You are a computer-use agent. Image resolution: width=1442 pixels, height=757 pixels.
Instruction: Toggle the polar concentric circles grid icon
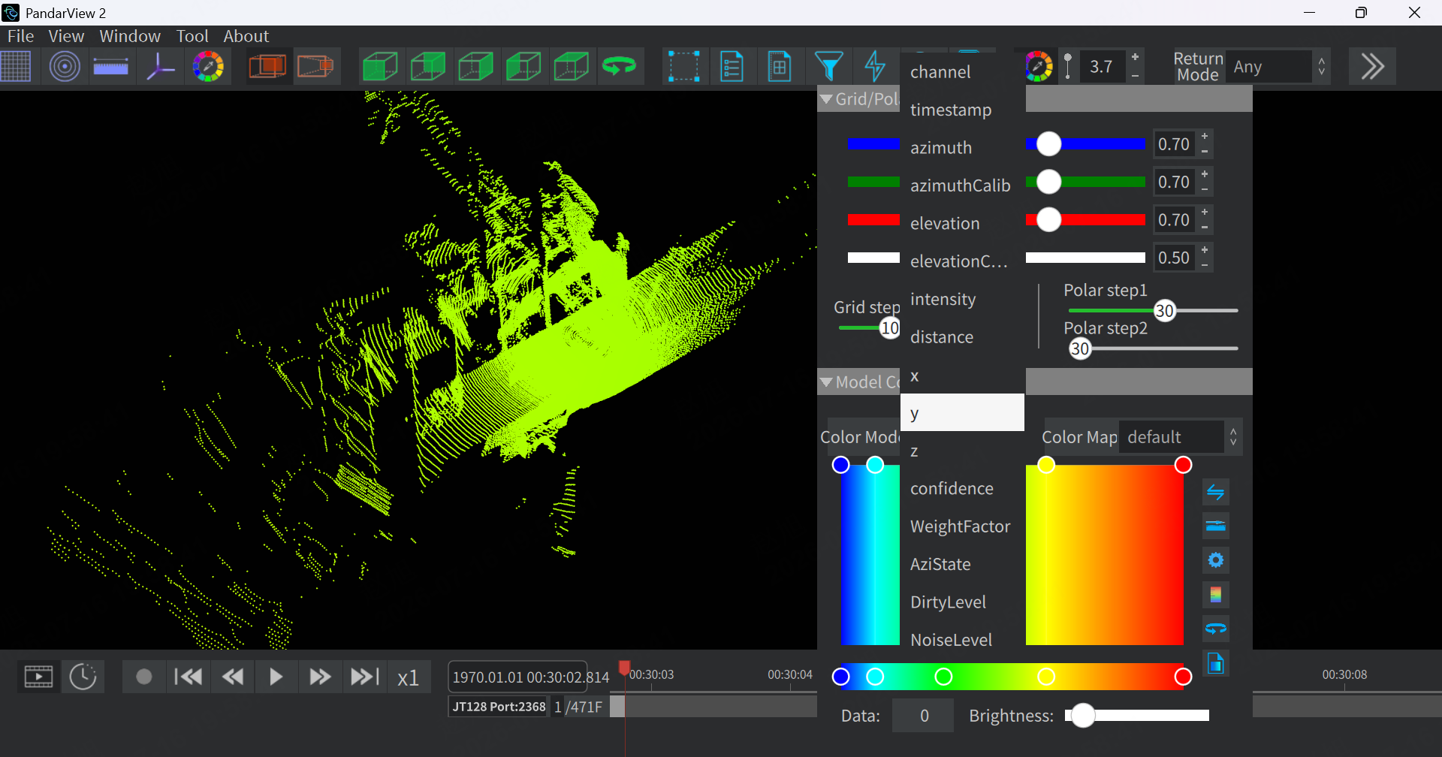point(65,67)
